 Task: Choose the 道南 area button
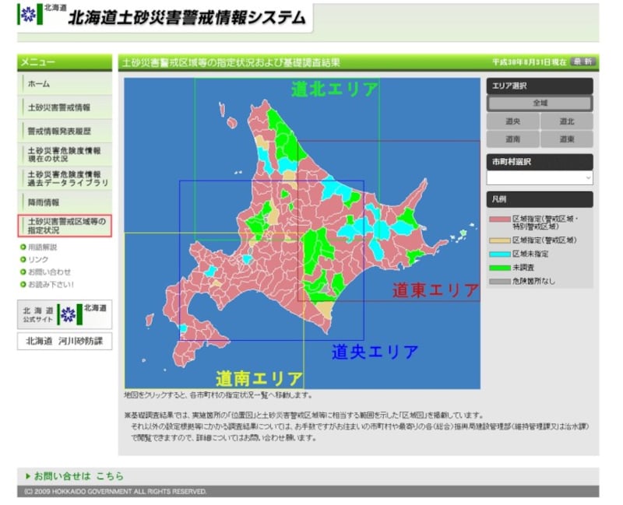[x=512, y=139]
